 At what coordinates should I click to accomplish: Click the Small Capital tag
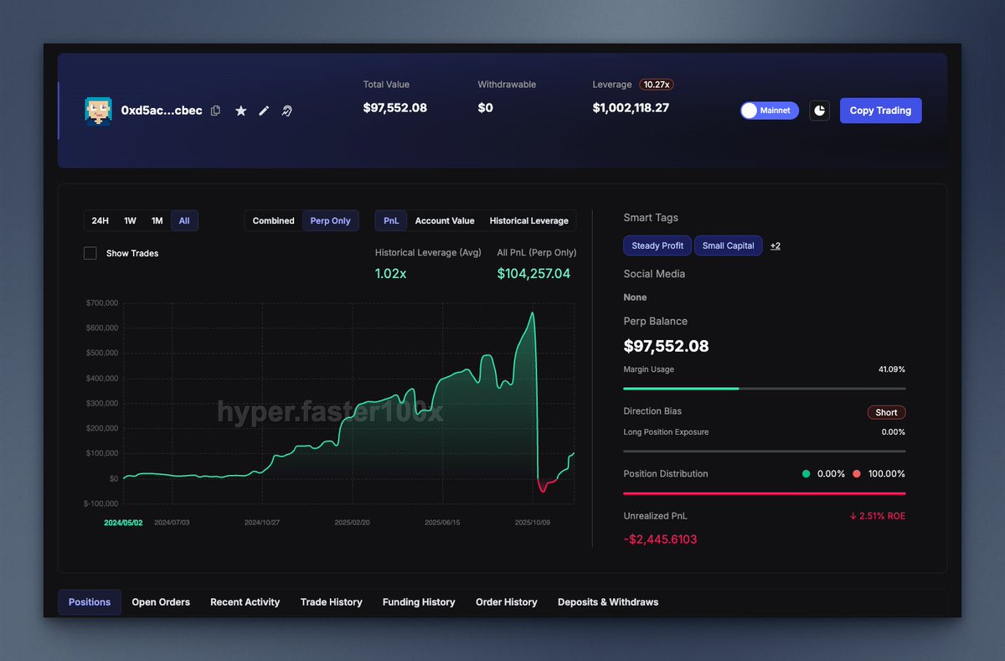[x=728, y=245]
